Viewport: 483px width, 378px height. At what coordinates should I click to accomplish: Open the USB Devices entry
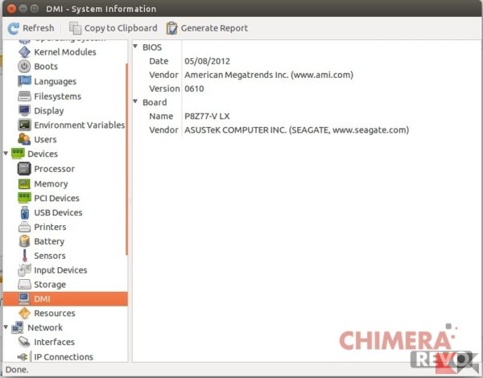pos(58,212)
